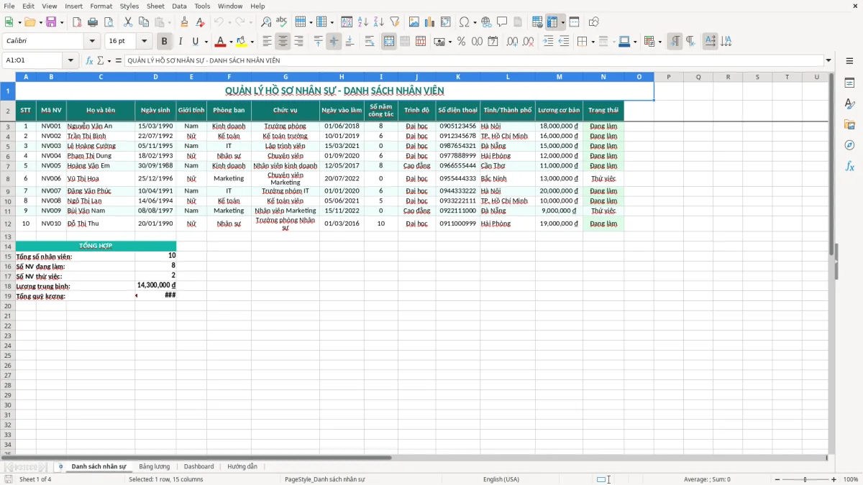Sort descending Z to A
This screenshot has width=863, height=485.
(x=379, y=22)
